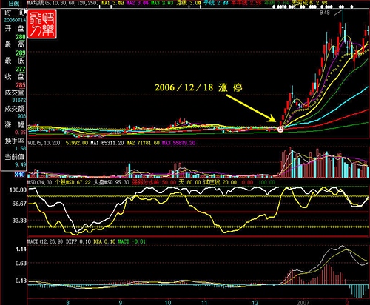Select the date 20060714 in the info panel

click(15, 20)
